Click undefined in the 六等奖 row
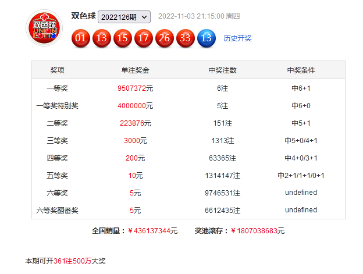The height and width of the screenshot is (274, 363). tap(301, 193)
